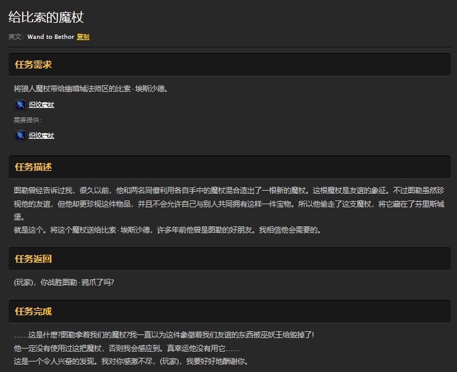457x372 pixels.
Task: Click the line starting with 就是这个
Action: point(168,230)
